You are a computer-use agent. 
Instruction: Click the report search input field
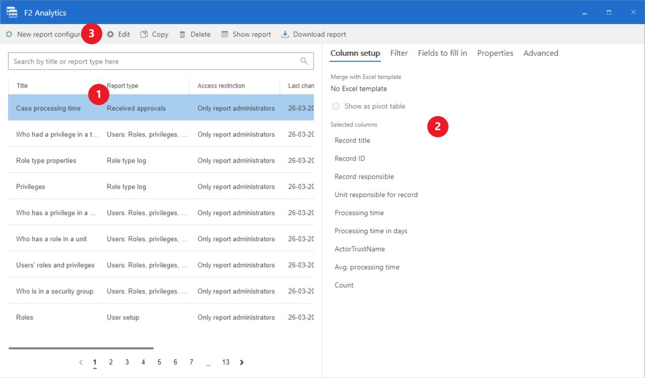point(151,61)
